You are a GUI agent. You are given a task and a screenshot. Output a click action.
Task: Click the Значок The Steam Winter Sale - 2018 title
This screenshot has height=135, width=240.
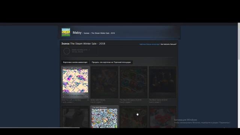(x=83, y=43)
